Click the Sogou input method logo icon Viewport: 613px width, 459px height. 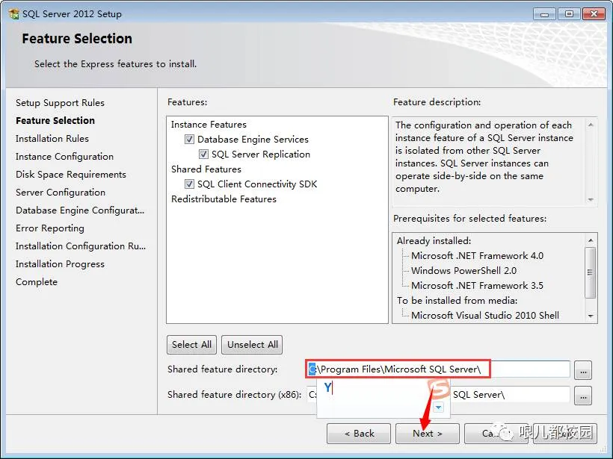click(439, 389)
